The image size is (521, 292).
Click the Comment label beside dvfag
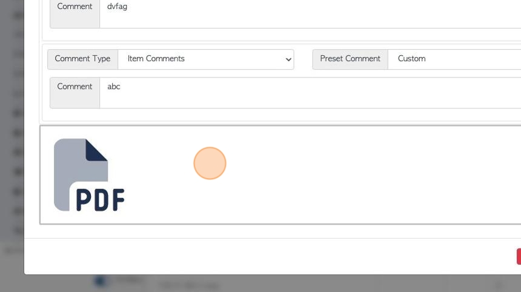pos(75,6)
